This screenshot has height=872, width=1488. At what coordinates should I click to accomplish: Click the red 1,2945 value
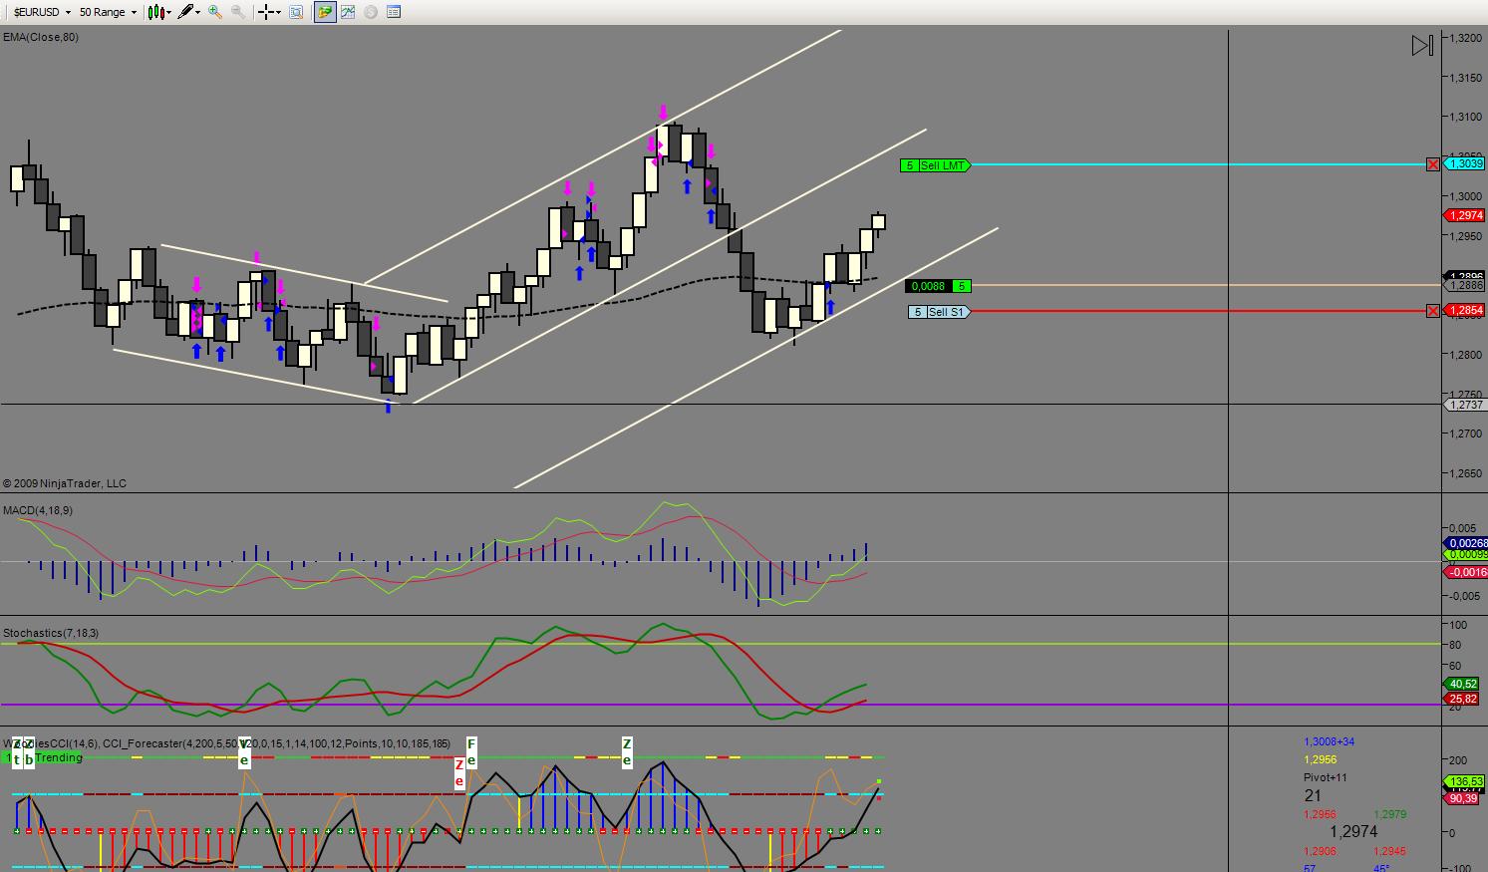[x=1390, y=851]
